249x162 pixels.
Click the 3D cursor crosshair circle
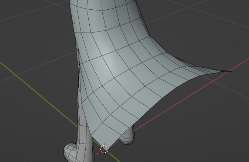click(x=104, y=149)
